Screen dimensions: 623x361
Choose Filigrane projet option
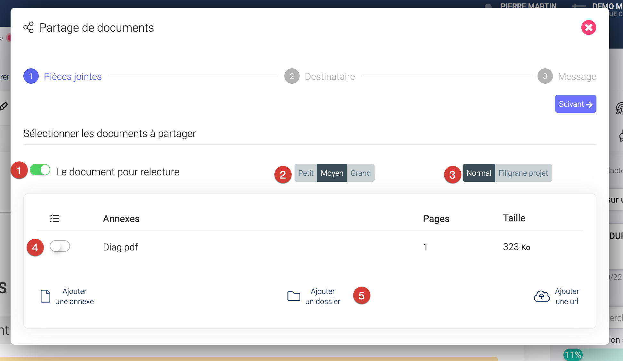523,173
